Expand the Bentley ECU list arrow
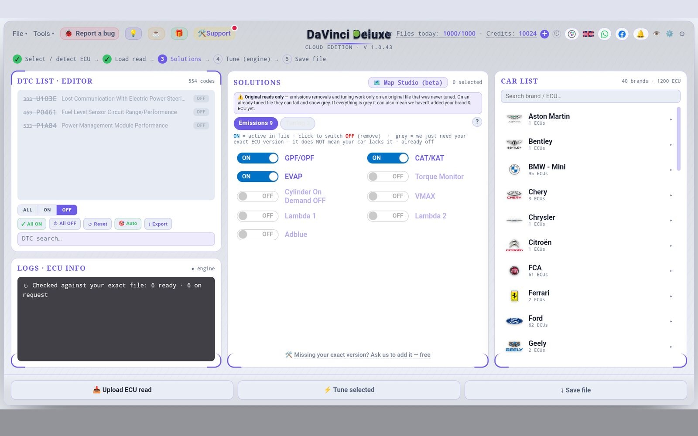 coord(671,145)
